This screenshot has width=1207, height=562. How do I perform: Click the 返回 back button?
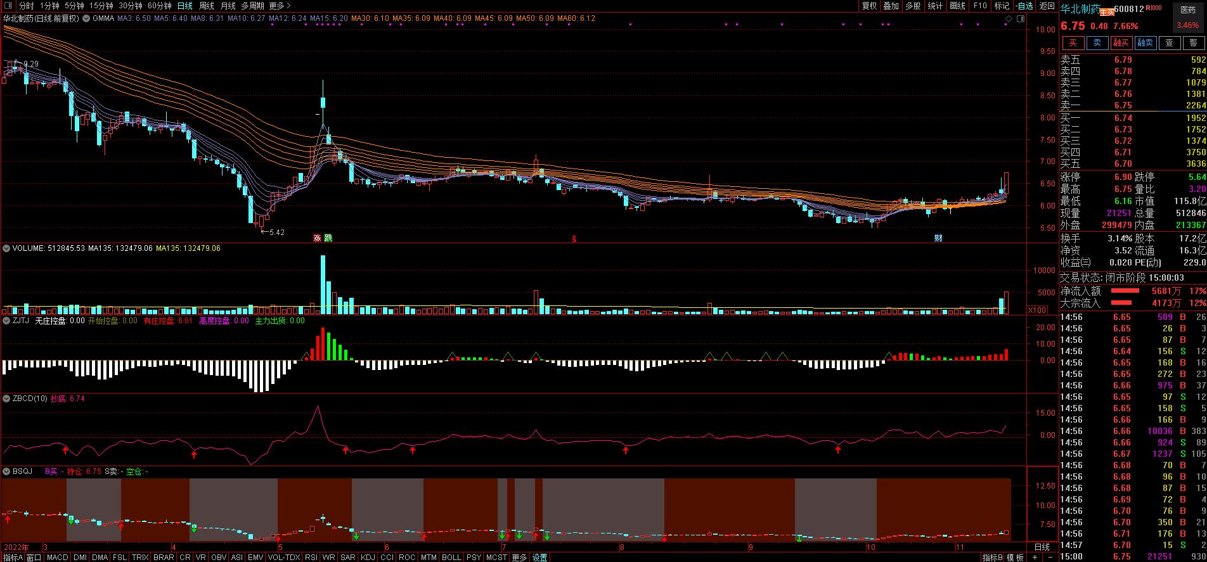[1047, 6]
